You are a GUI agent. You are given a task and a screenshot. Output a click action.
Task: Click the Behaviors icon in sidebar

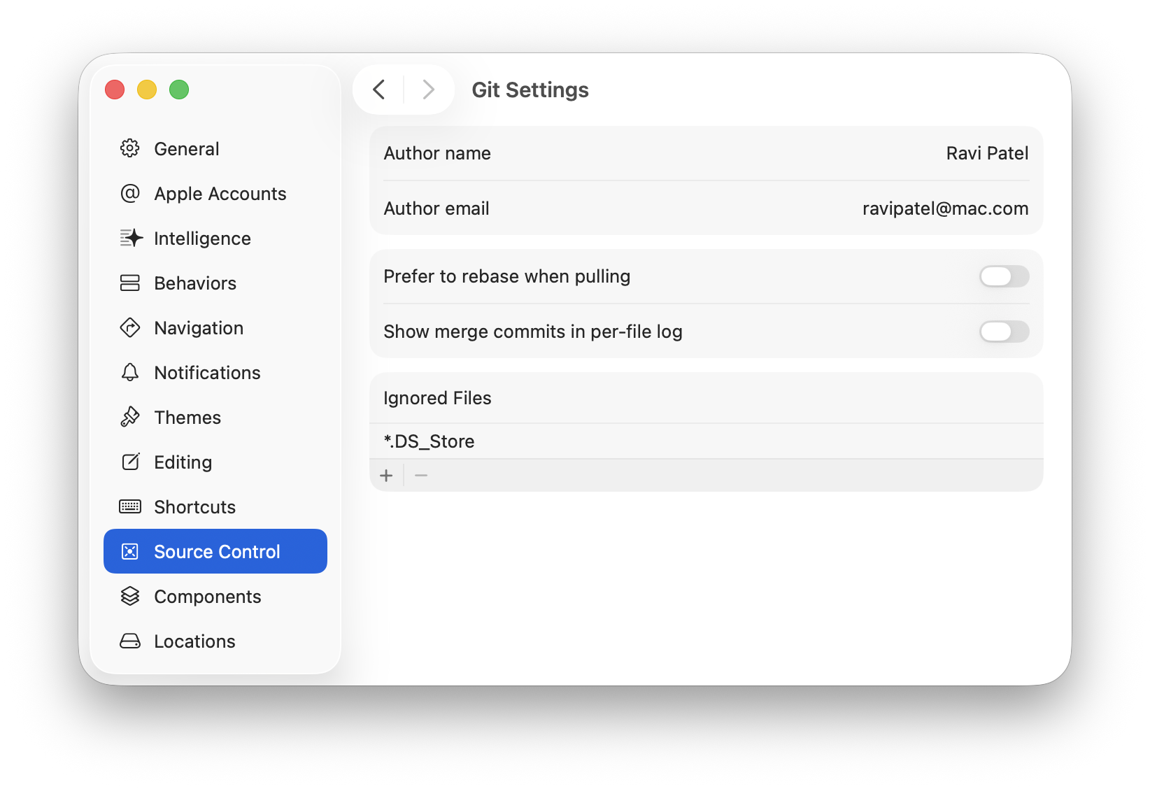[130, 283]
